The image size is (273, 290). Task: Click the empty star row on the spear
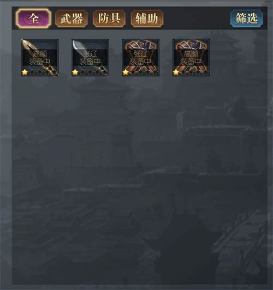click(x=43, y=72)
